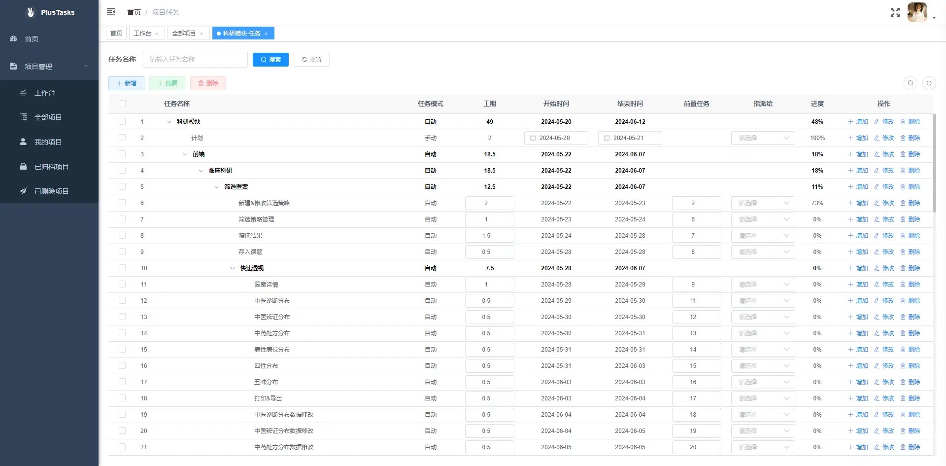Collapse the 前端 tree node

click(185, 154)
